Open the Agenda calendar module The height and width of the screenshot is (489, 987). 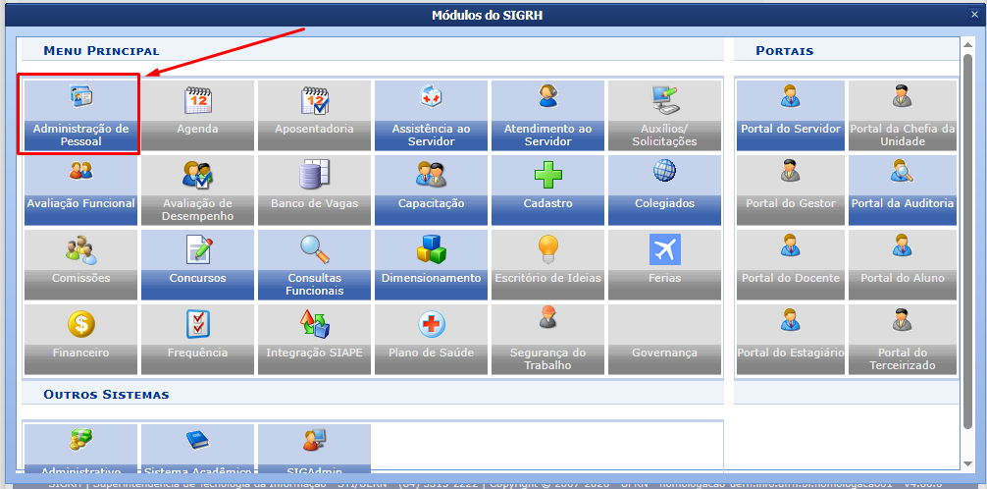pos(197,114)
